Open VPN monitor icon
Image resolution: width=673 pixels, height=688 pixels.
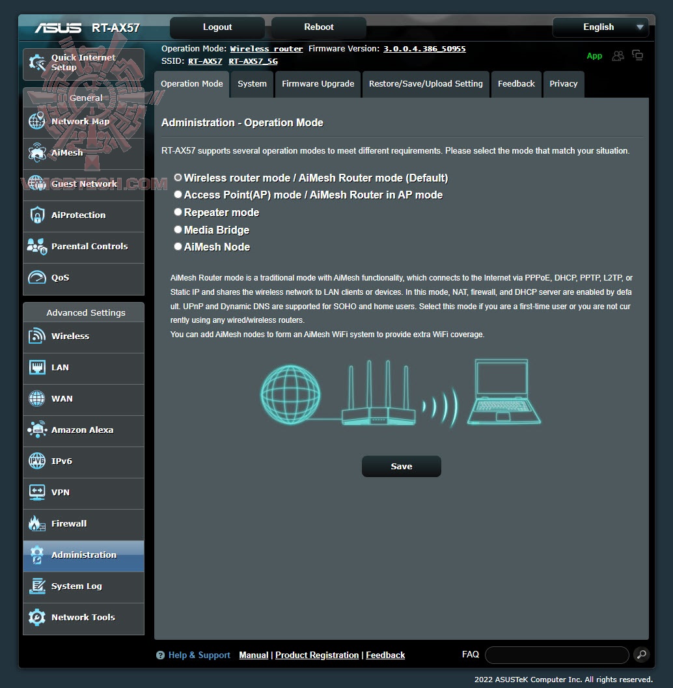[x=37, y=492]
